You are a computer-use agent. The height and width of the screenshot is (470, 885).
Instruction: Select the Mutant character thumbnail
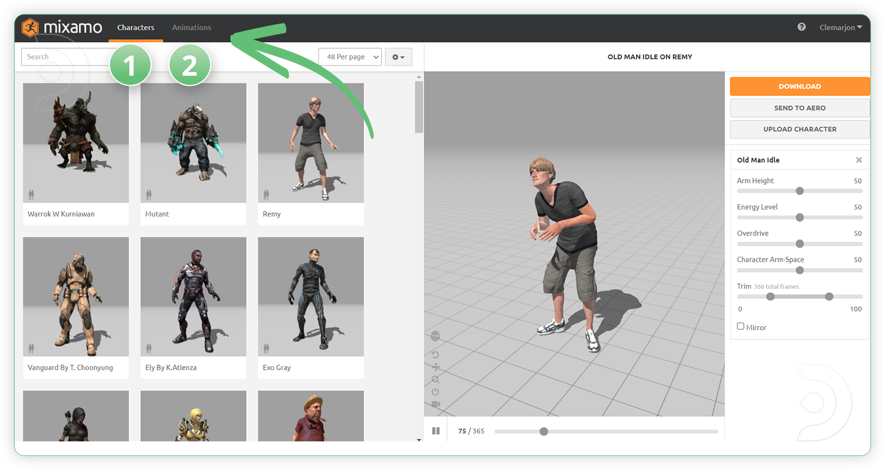(x=193, y=143)
